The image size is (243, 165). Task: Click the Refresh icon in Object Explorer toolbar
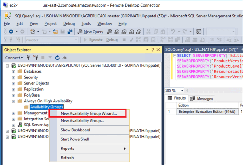pos(57,58)
